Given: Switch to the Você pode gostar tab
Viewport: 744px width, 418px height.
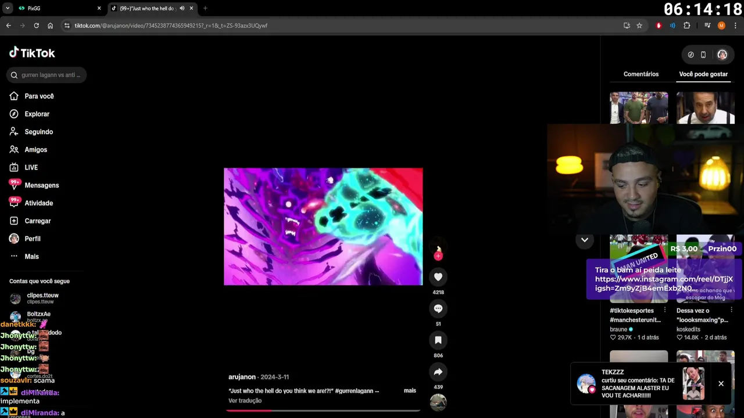Looking at the screenshot, I should click(703, 74).
